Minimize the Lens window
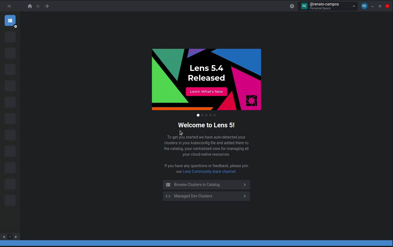The width and height of the screenshot is (393, 247). pos(373,6)
